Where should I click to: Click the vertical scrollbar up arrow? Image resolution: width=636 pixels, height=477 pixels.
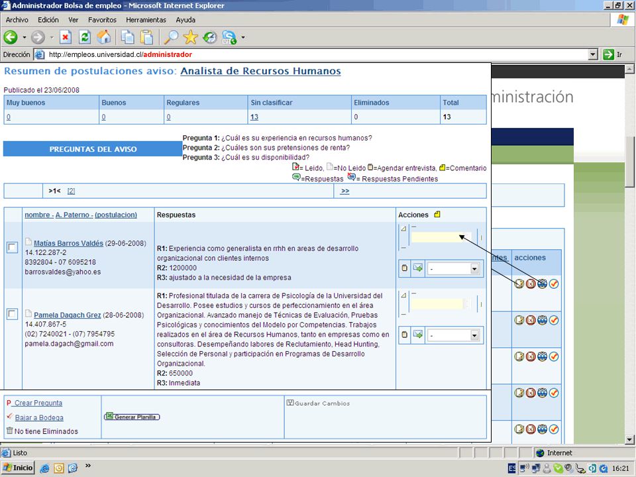pyautogui.click(x=629, y=69)
